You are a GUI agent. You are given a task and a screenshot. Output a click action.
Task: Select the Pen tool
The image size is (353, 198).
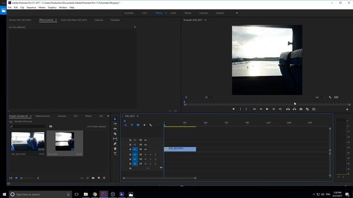click(x=115, y=144)
